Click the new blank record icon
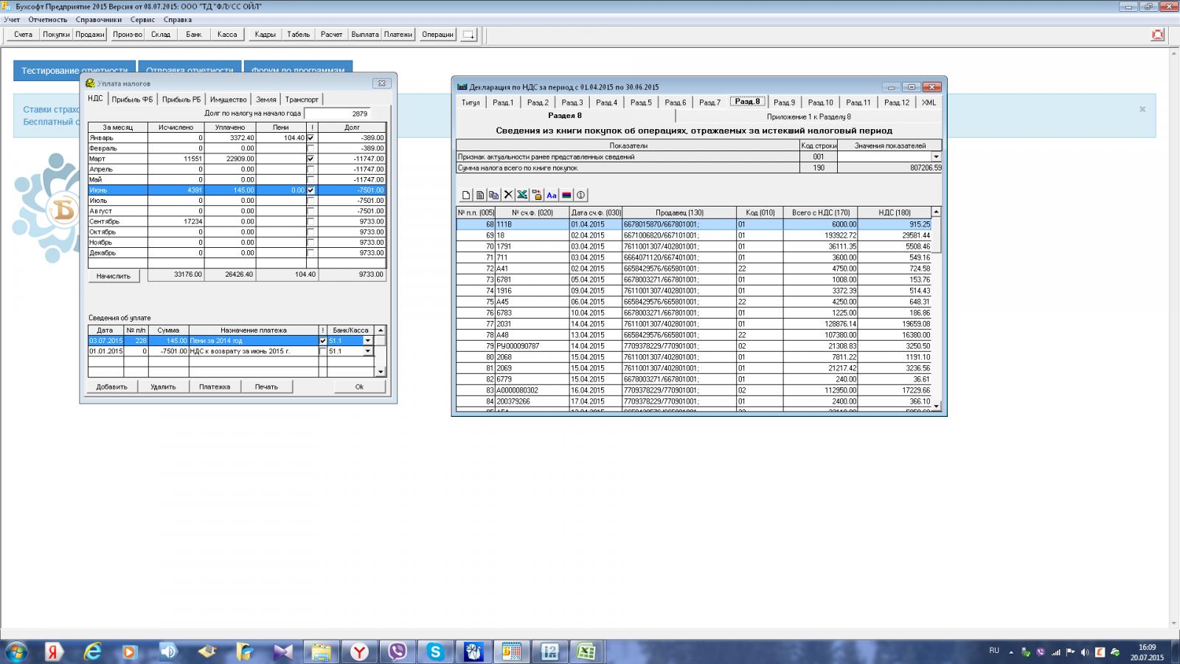This screenshot has width=1180, height=664. (466, 196)
